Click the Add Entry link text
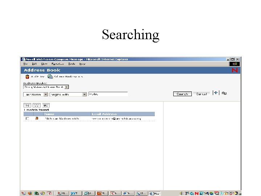 (38, 77)
